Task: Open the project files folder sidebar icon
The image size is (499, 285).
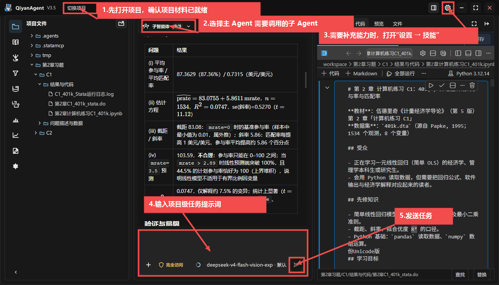Action: [16, 27]
